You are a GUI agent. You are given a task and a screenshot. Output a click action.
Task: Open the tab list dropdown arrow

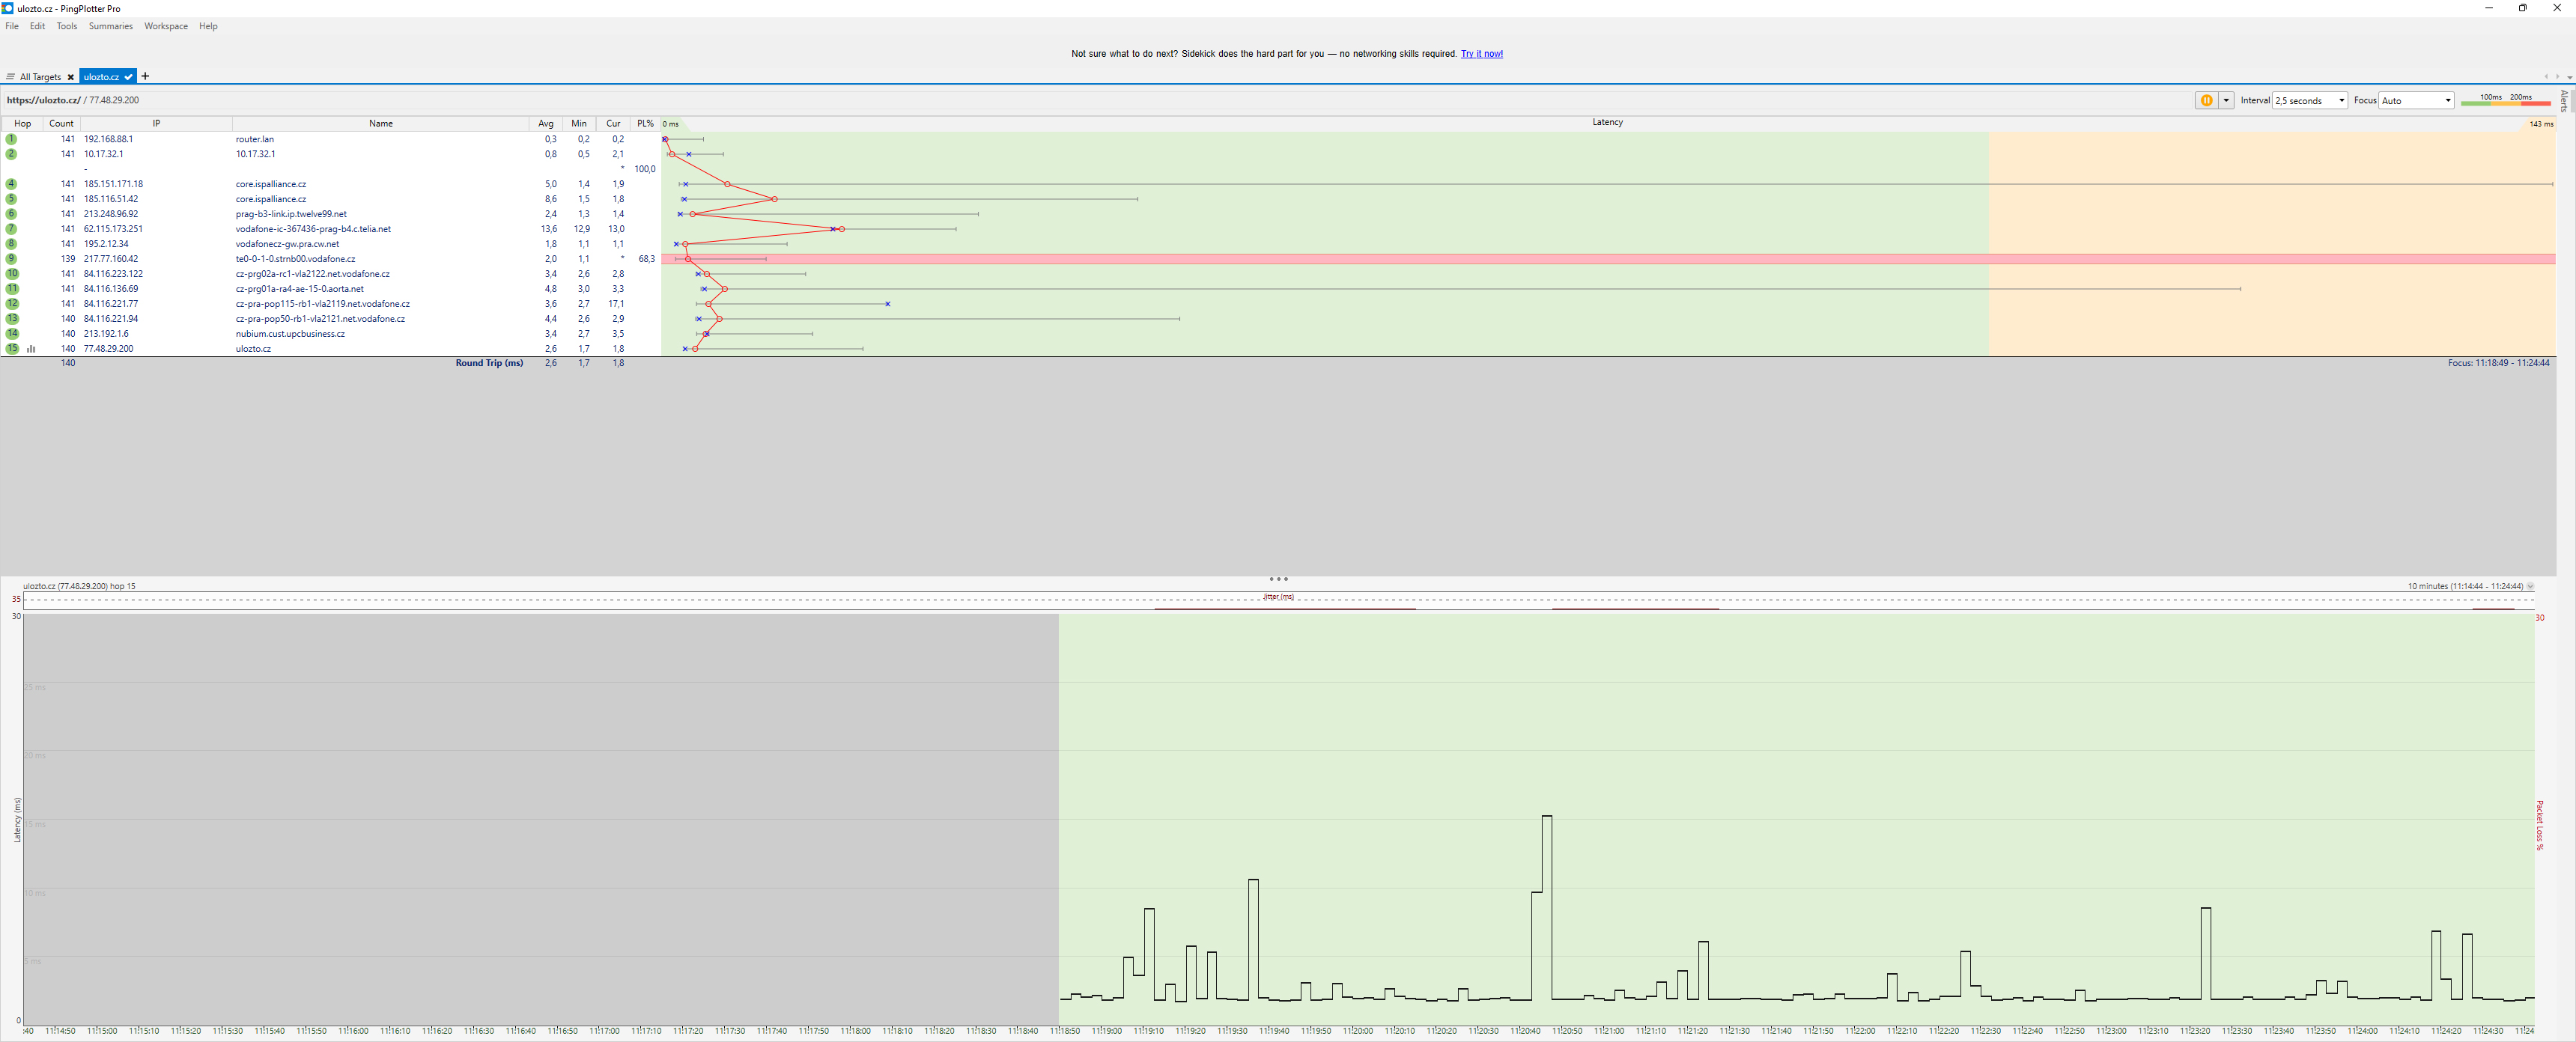(x=2570, y=77)
